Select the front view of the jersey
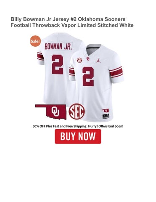 [97, 83]
